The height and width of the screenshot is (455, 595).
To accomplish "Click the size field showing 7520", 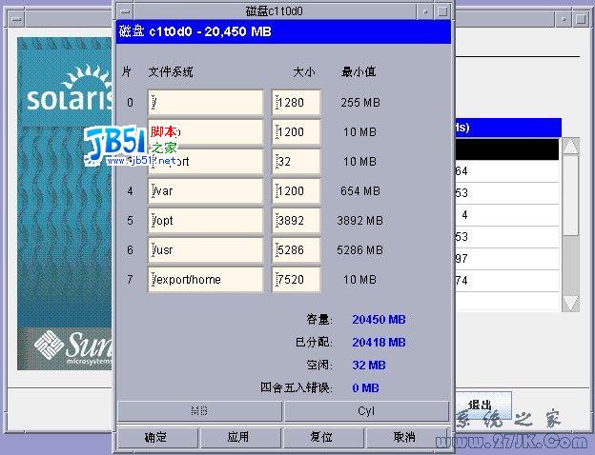I will pos(297,280).
